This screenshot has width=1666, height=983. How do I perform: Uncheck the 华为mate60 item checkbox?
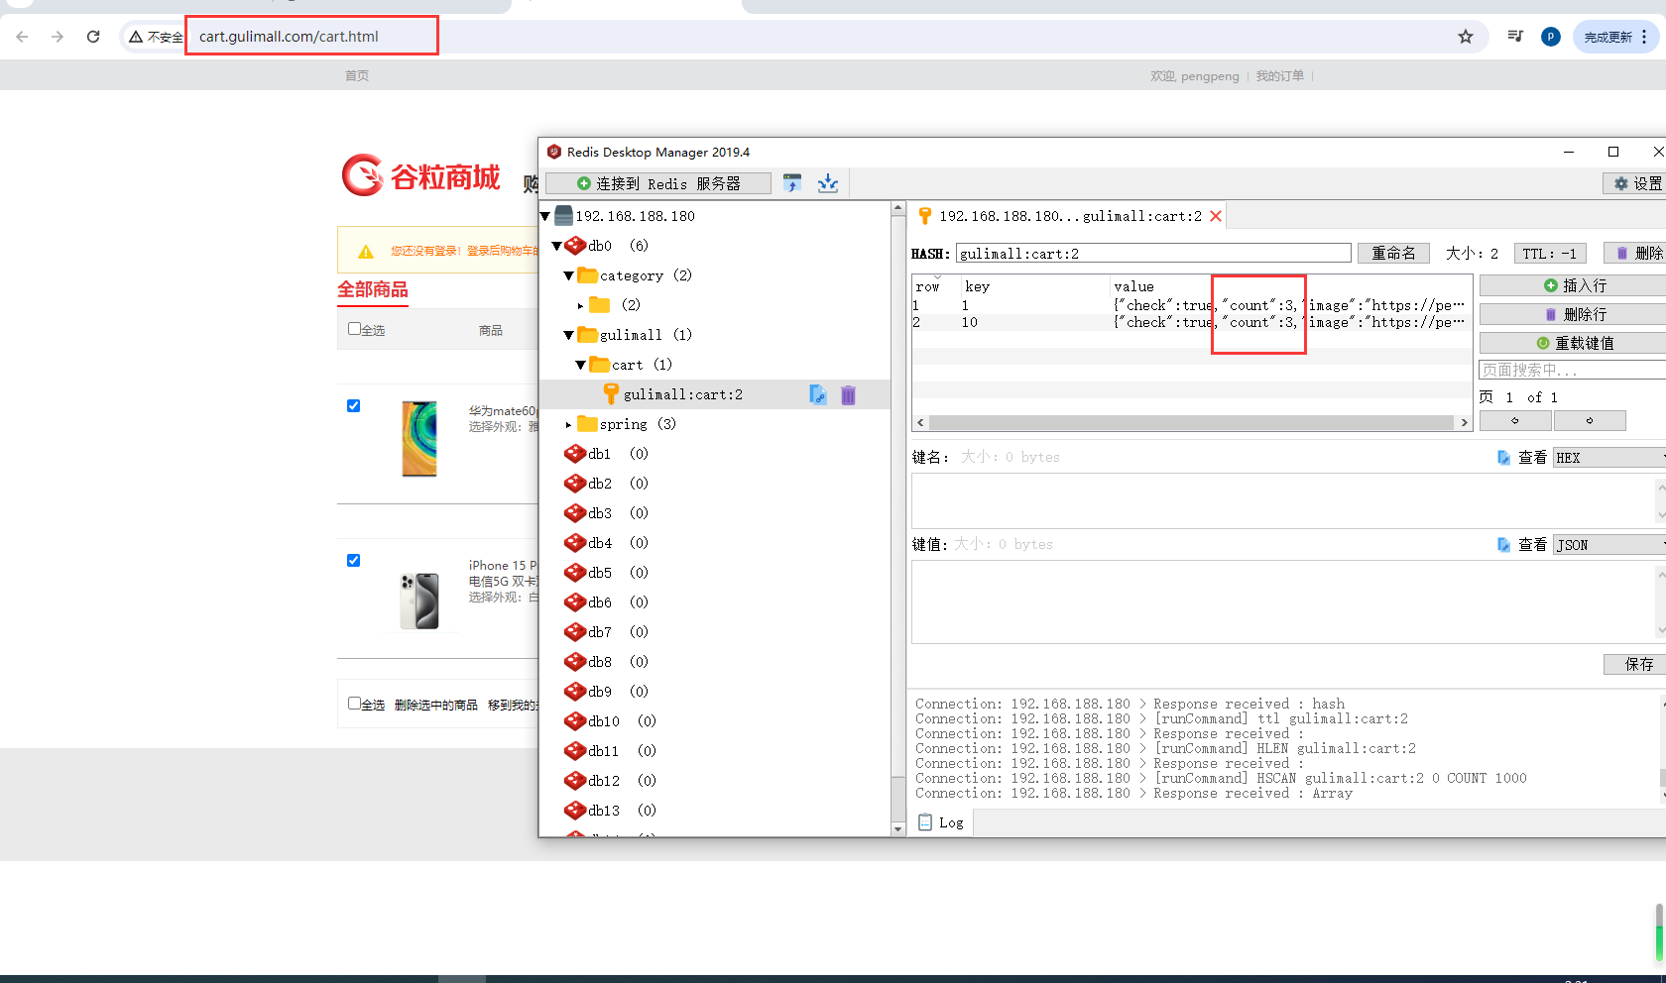point(354,406)
